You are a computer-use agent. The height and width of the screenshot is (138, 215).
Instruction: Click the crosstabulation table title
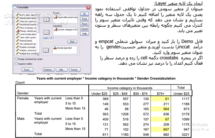click(106, 79)
